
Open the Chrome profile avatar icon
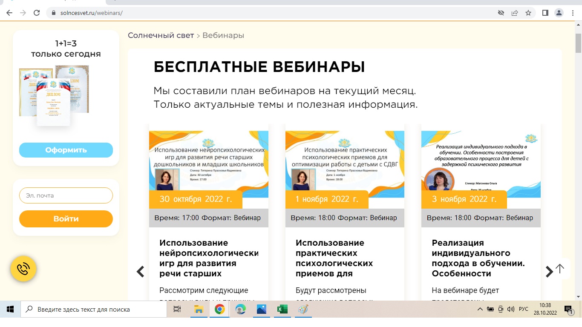click(559, 13)
